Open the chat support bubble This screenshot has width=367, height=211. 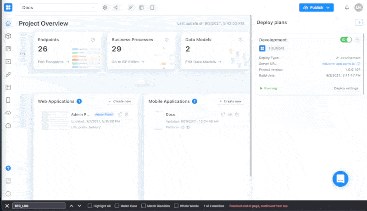(340, 179)
